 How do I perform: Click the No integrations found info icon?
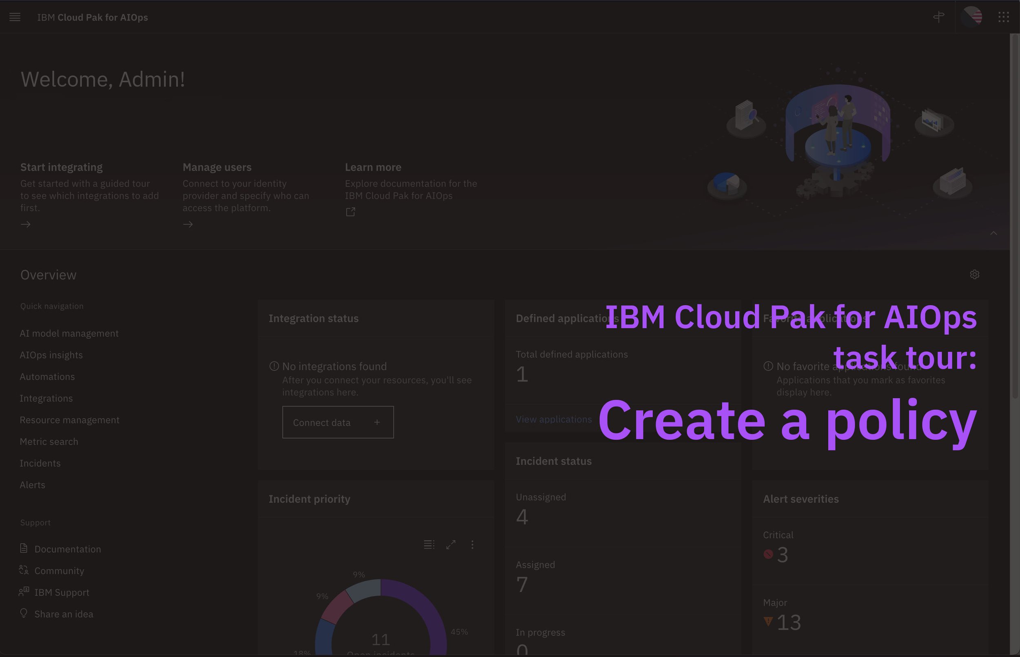(x=274, y=366)
